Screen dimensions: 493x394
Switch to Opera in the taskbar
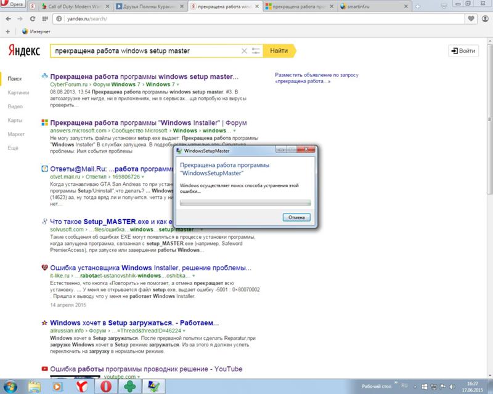106,387
